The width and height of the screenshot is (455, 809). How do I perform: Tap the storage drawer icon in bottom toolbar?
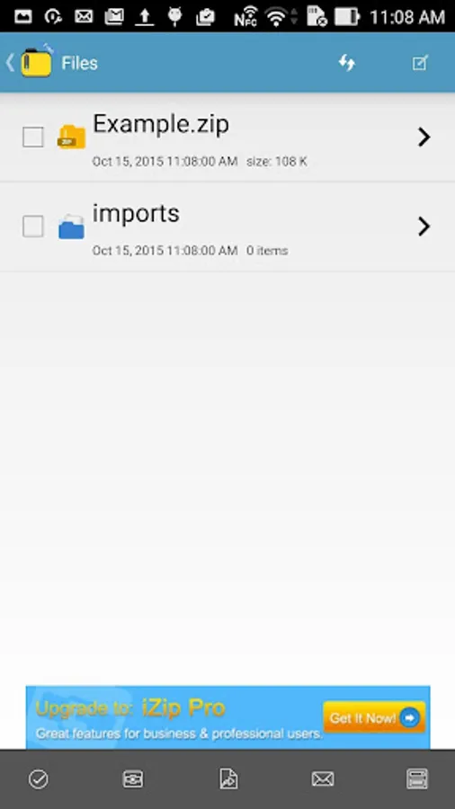[417, 778]
